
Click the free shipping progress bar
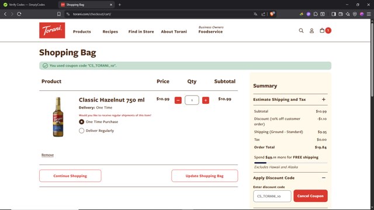coord(290,163)
